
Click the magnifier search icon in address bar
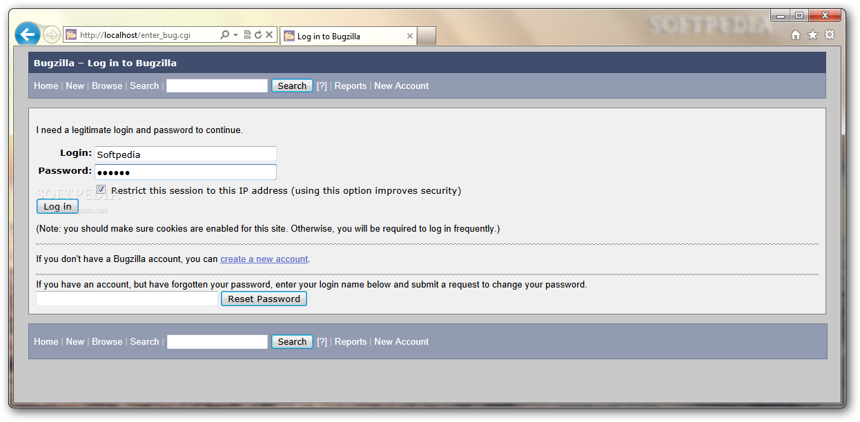click(224, 34)
